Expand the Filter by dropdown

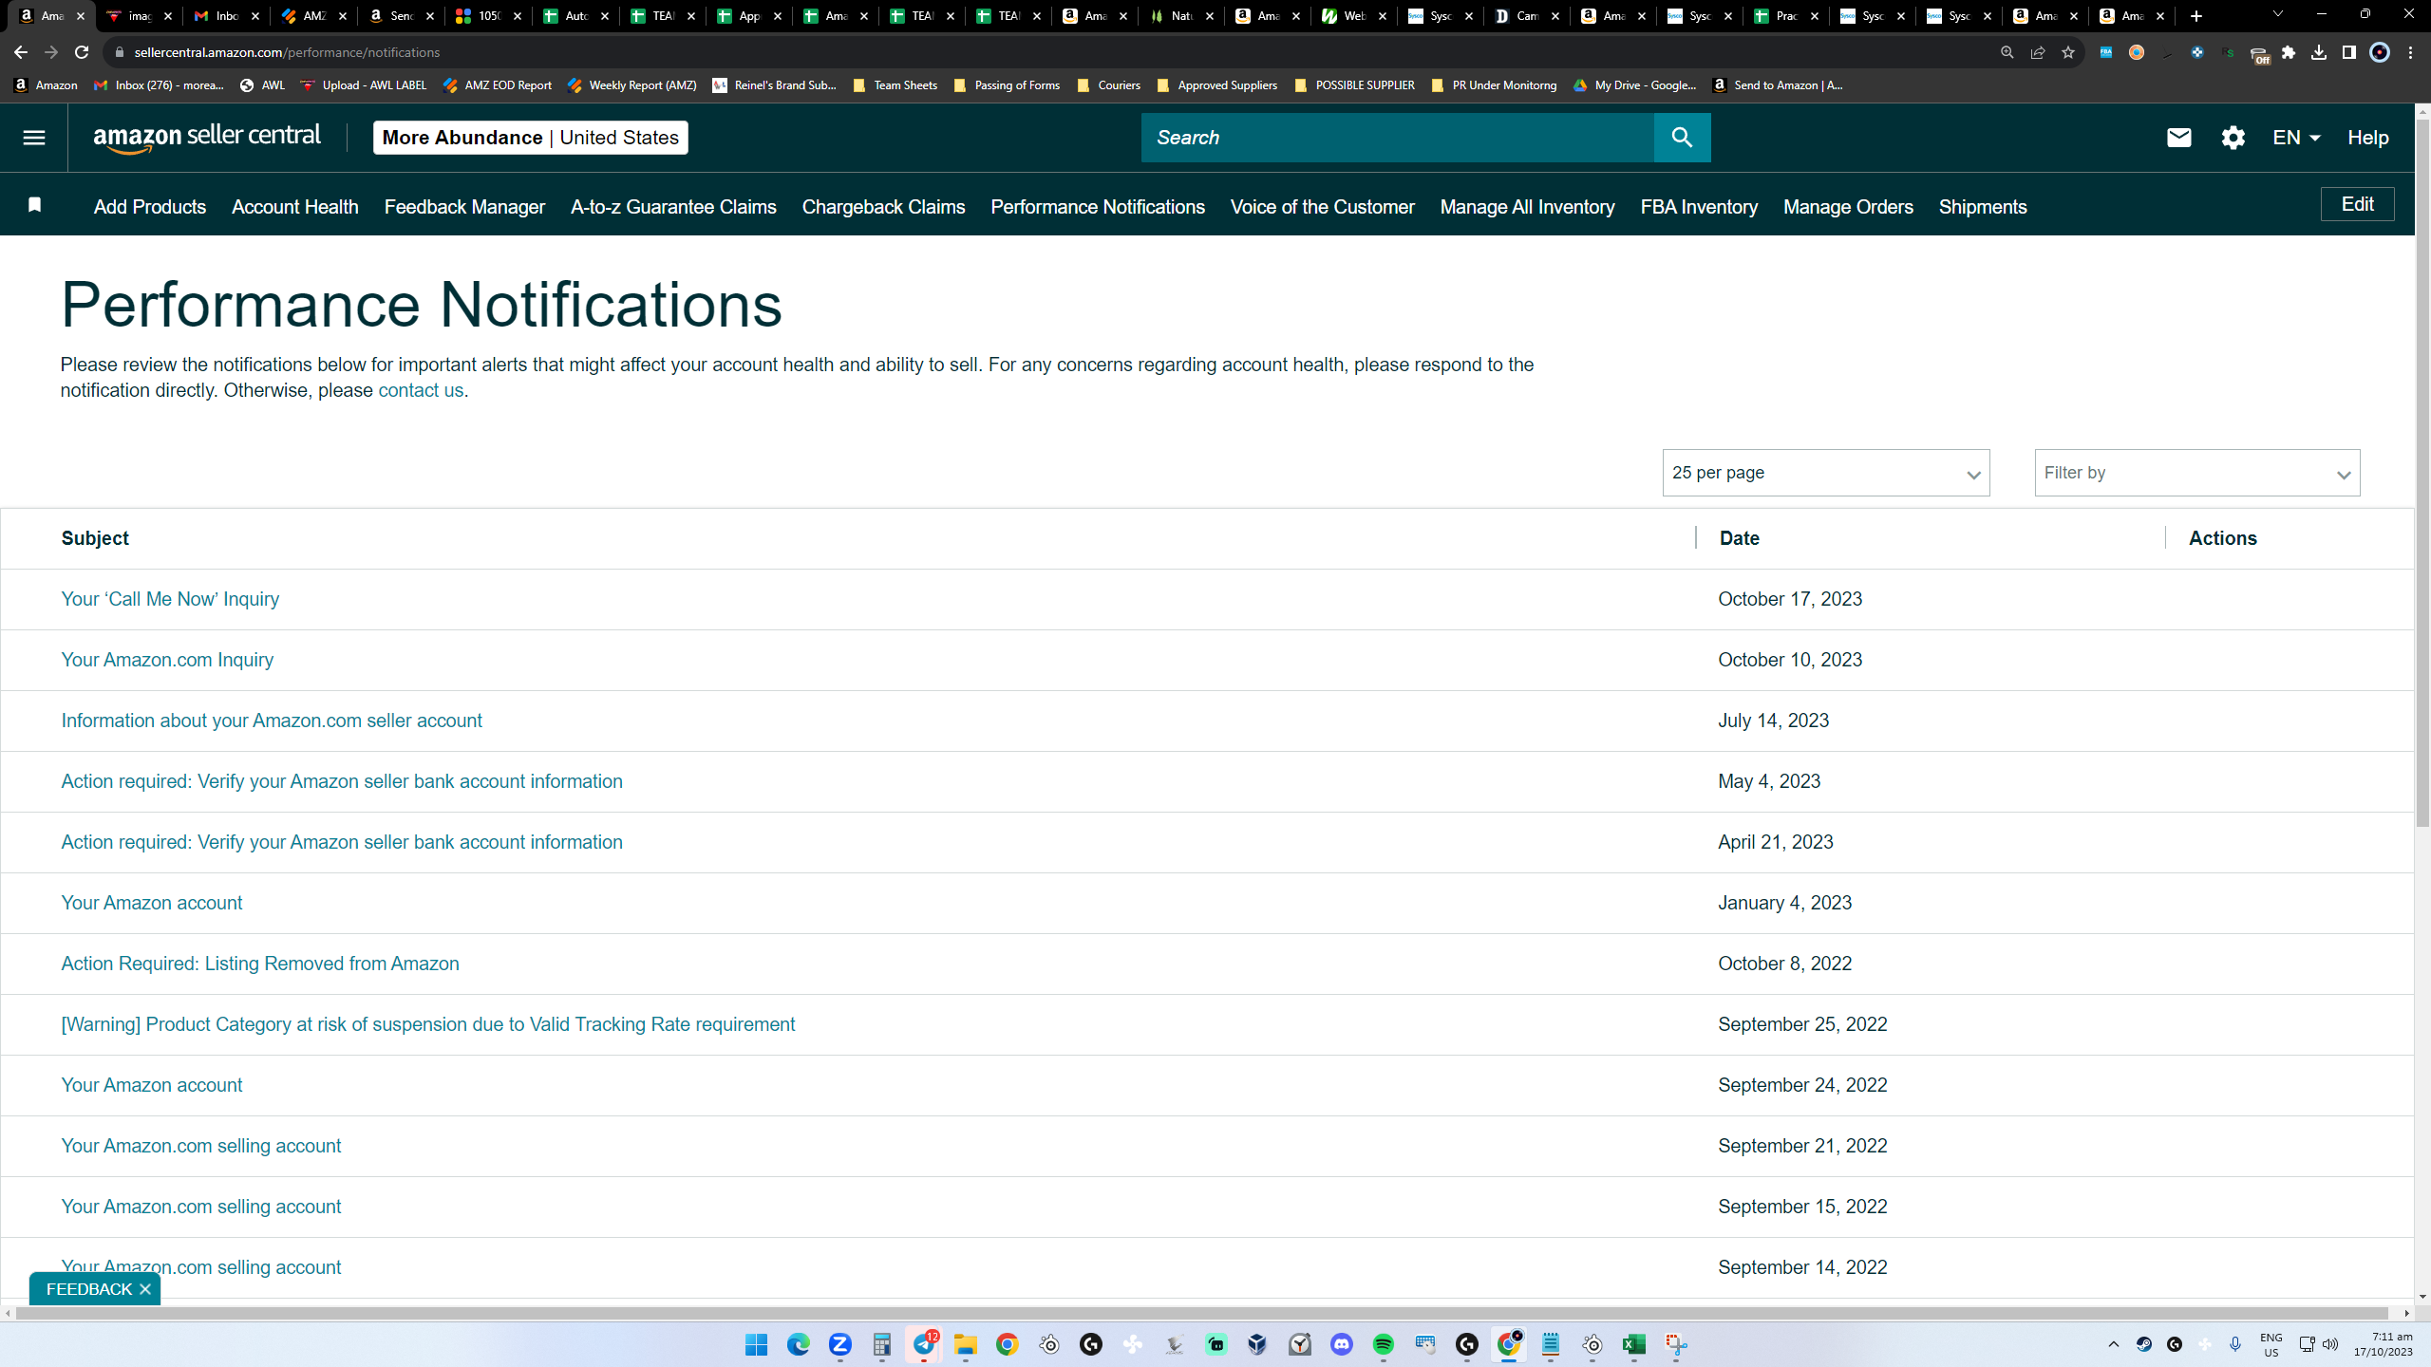click(x=2197, y=473)
